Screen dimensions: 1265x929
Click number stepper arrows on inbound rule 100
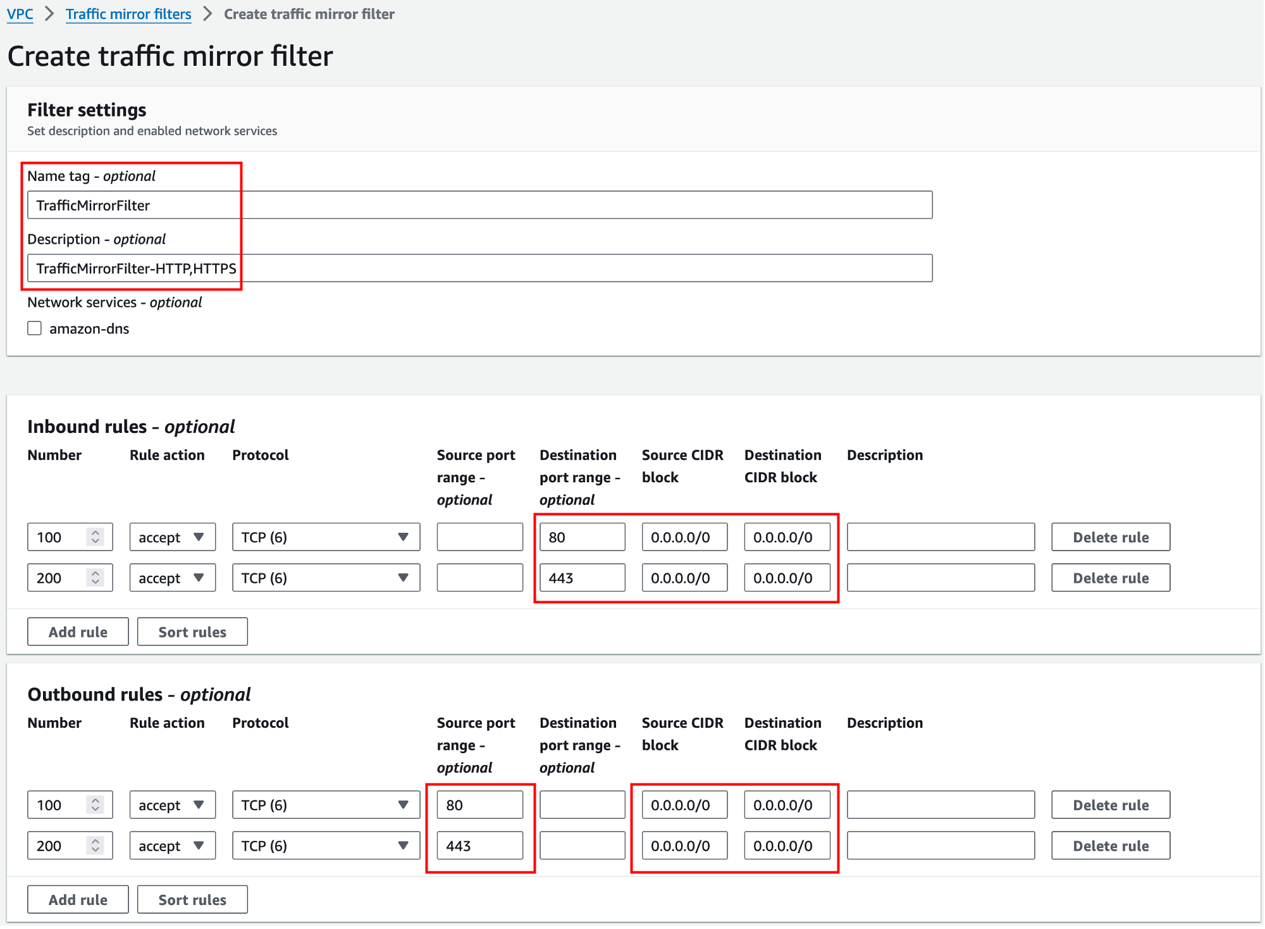pos(96,537)
